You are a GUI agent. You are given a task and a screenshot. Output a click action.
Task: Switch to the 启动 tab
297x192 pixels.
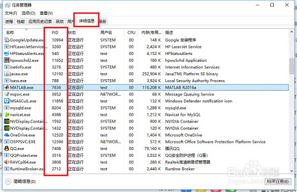pos(59,21)
